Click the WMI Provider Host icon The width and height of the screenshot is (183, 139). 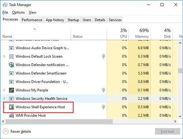(11, 116)
